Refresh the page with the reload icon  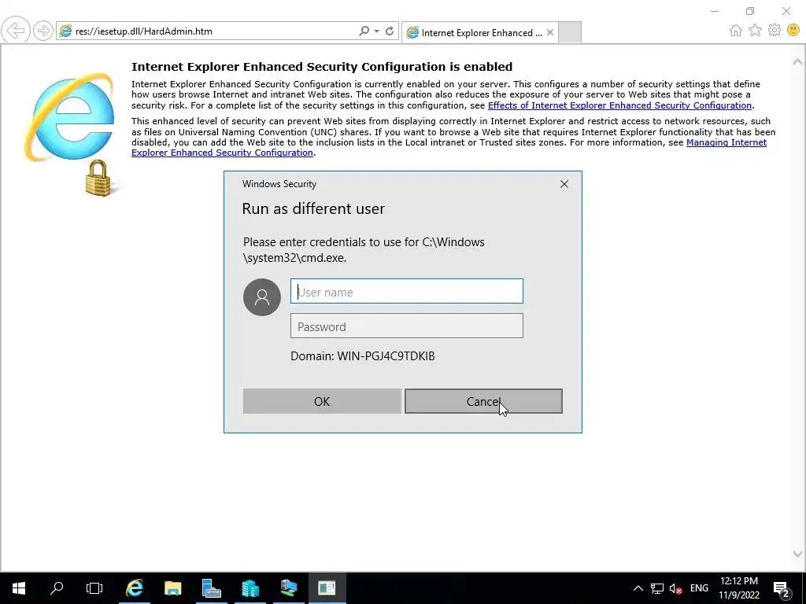pos(390,31)
